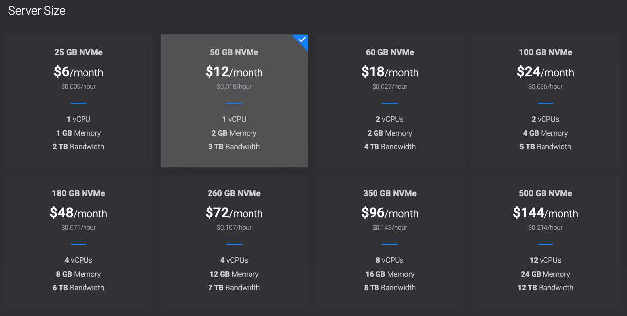The width and height of the screenshot is (627, 316).
Task: Click the 12 vCPUs spec line
Action: point(545,260)
